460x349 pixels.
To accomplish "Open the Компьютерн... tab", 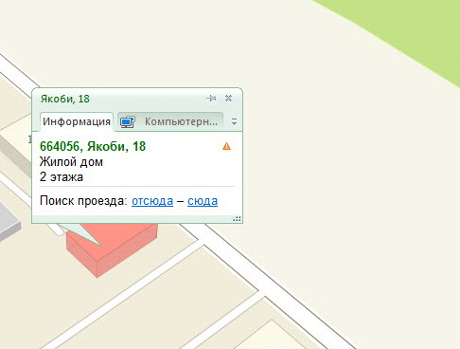I will [170, 121].
